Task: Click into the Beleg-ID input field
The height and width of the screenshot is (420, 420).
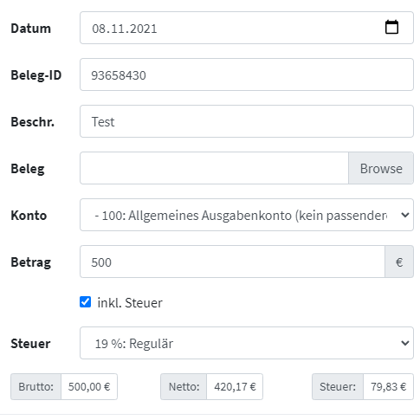Action: 247,74
